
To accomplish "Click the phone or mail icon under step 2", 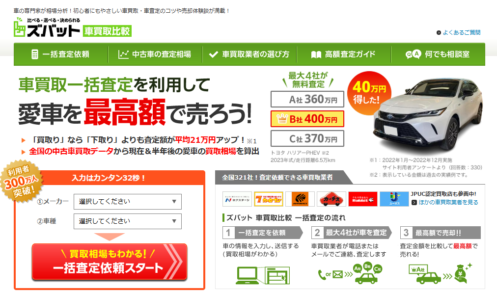I will tap(331, 274).
